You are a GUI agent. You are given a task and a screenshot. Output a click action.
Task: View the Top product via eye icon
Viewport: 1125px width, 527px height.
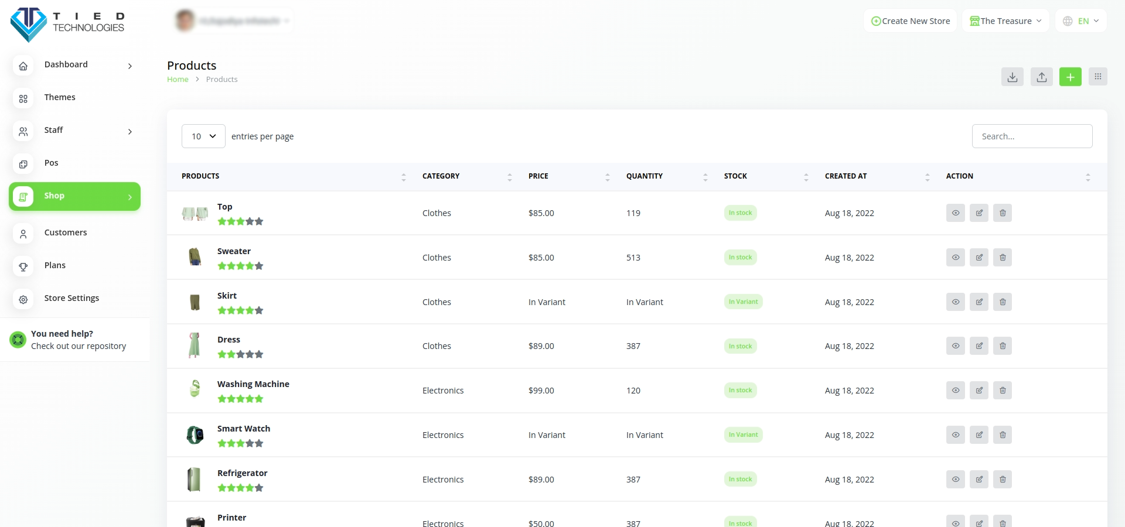click(955, 213)
